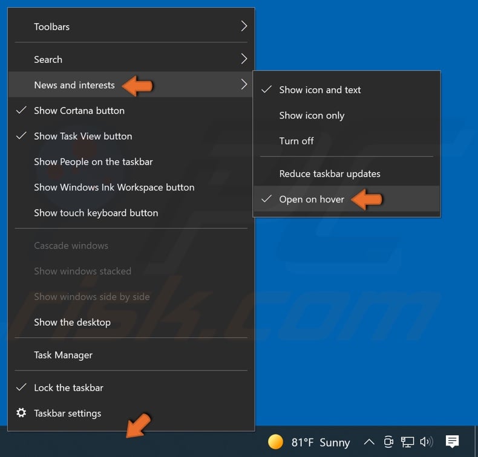Expand the Search submenu arrow
Viewport: 478px width, 457px height.
click(x=244, y=59)
